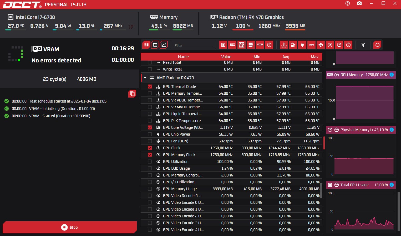401x236 pixels.
Task: Filter by unknown hardware question-mark icon
Action: (x=269, y=45)
